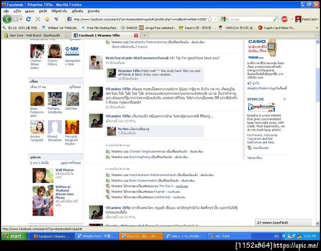Open Beam Punpornmatee's friend photo
Screen dimensions: 321x251
[x=37, y=99]
